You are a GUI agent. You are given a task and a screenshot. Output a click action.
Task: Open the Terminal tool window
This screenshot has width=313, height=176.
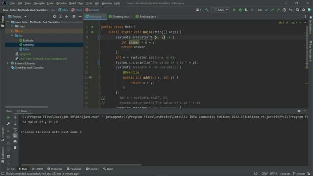pyautogui.click(x=74, y=169)
